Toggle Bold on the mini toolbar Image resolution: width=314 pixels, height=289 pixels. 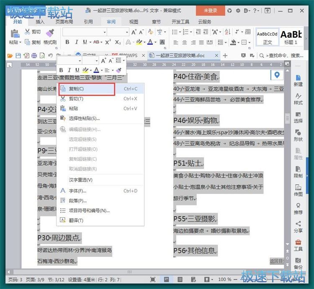coord(62,70)
